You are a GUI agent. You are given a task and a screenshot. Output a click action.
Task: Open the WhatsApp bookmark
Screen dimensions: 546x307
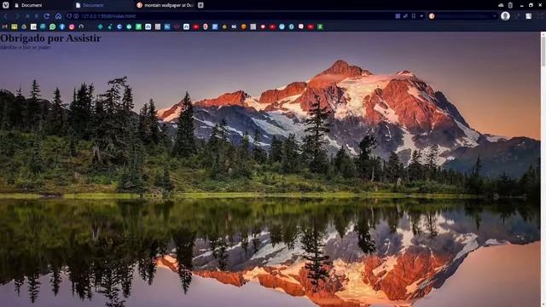point(53,26)
